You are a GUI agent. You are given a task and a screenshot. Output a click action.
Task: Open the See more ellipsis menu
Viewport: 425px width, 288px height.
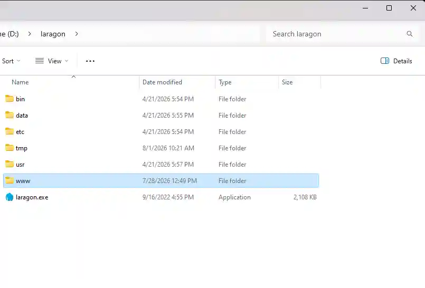coord(90,61)
